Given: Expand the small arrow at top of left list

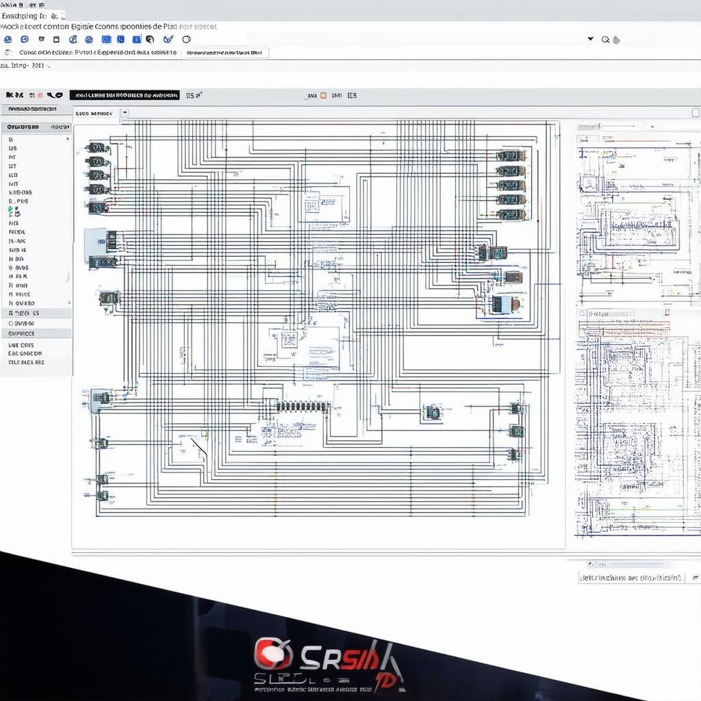Looking at the screenshot, I should (x=67, y=139).
